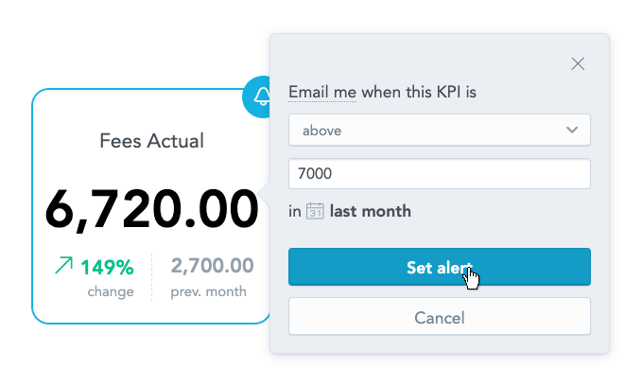Click the calendar icon beside last month
642x386 pixels.
(315, 211)
